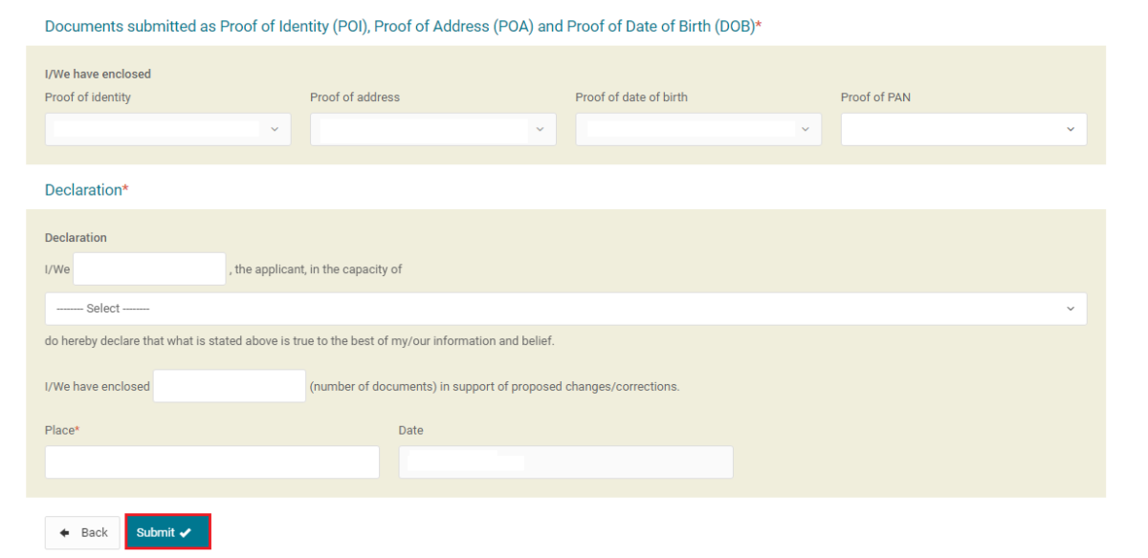Click the capacity Select dropdown chevron
Screen dimensions: 1148x558
(x=1071, y=308)
